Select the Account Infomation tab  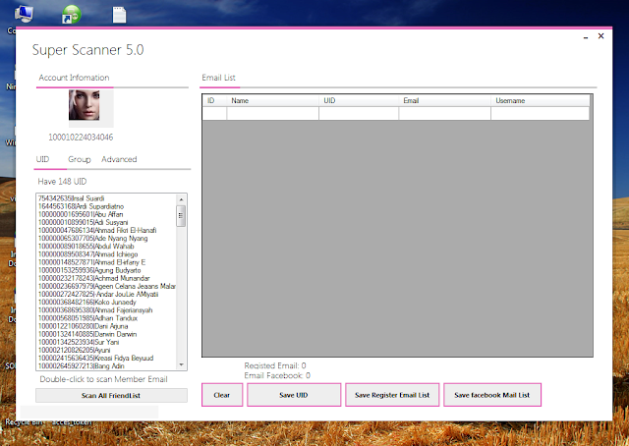pyautogui.click(x=75, y=78)
